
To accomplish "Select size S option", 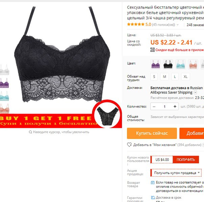I will click(x=154, y=77).
